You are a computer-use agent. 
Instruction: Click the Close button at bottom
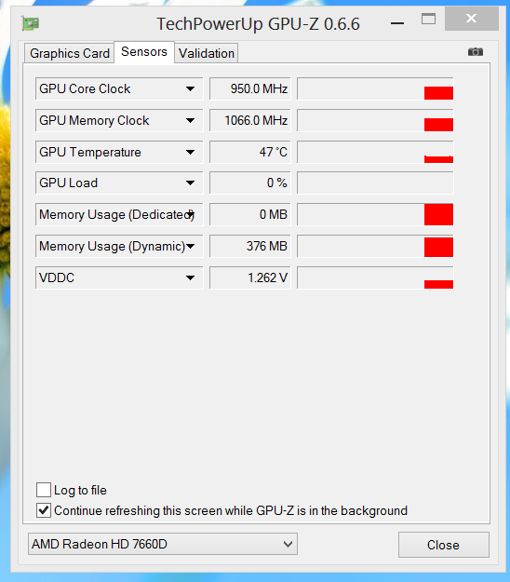[x=444, y=545]
